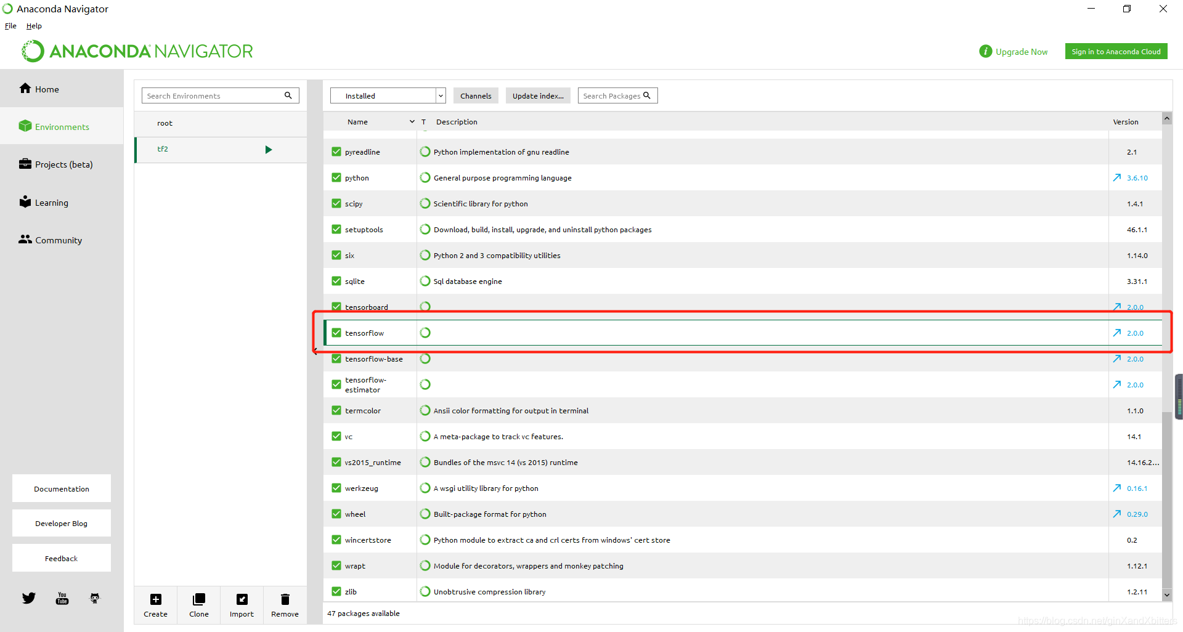The width and height of the screenshot is (1183, 632).
Task: Click the Import environment icon
Action: [242, 599]
